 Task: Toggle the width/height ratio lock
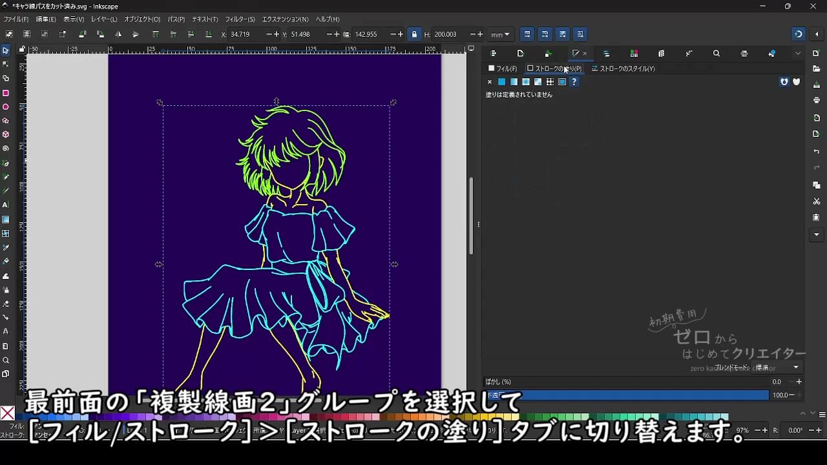pyautogui.click(x=414, y=34)
